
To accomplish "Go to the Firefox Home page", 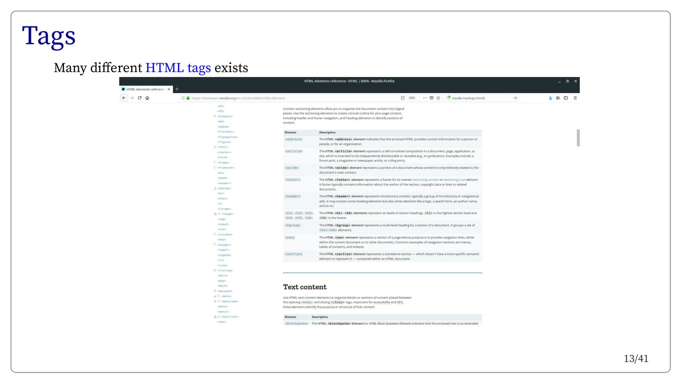I will tap(147, 98).
